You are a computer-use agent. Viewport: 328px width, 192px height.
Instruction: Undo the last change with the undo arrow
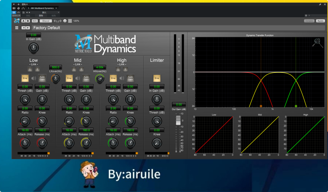pyautogui.click(x=55, y=21)
